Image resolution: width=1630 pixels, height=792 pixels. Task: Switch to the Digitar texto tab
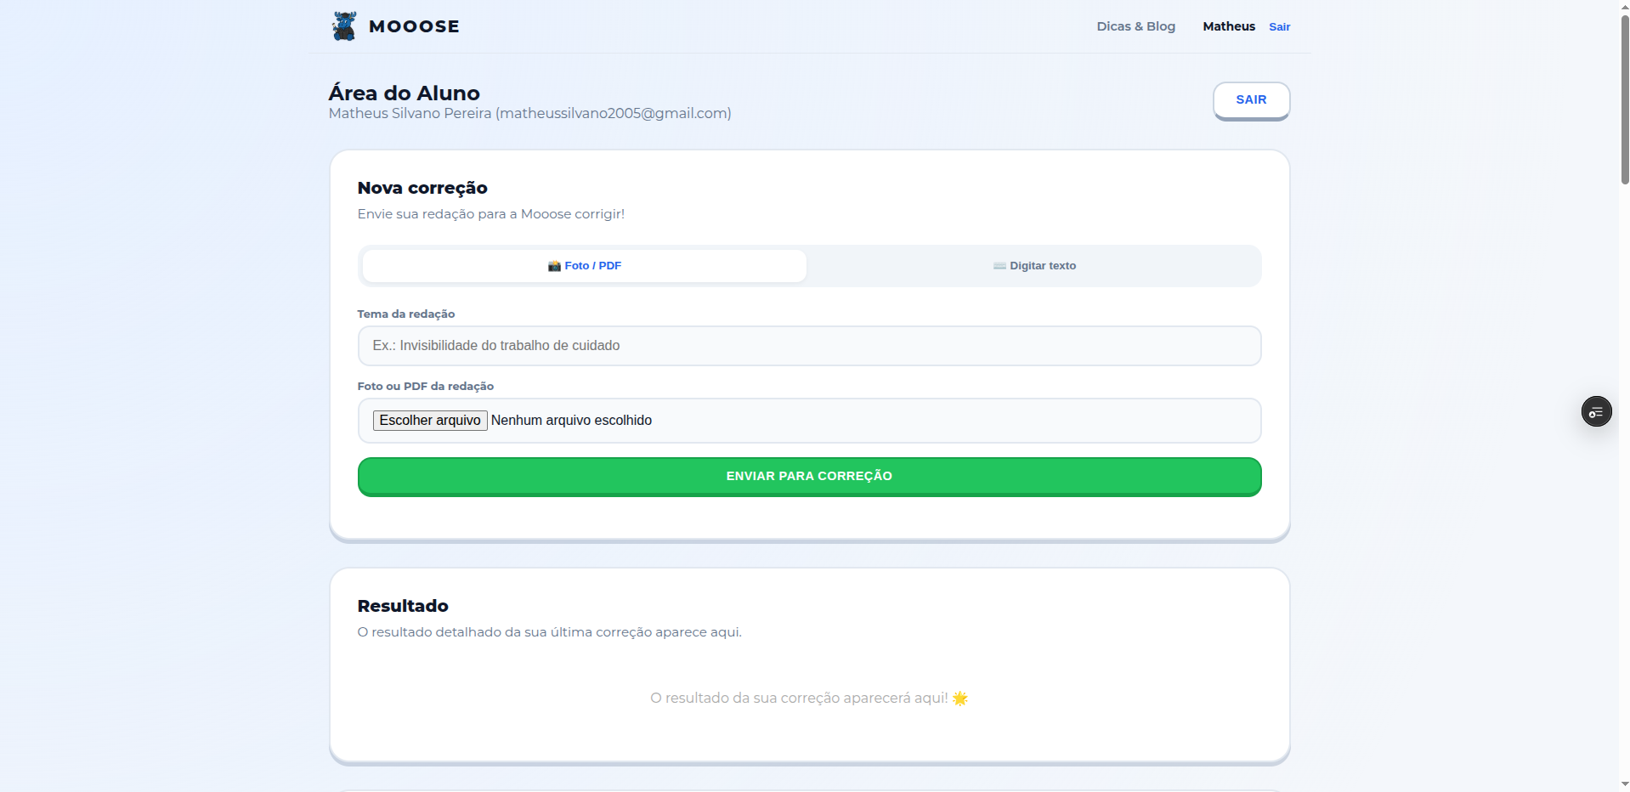[1034, 266]
